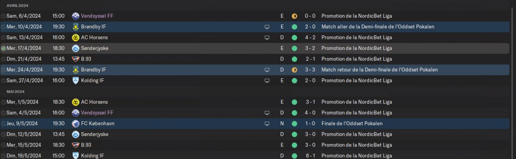Click the Brøndby IF crest on 10/4/2024
Screen dimensions: 516x159
click(75, 27)
